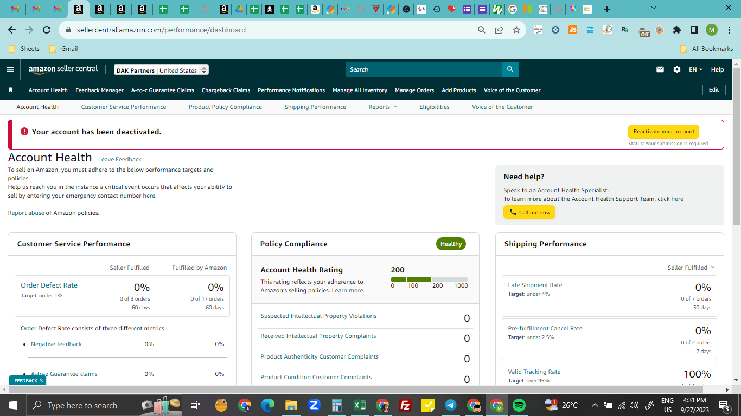Click the browser back arrow
The width and height of the screenshot is (741, 416).
coord(12,30)
